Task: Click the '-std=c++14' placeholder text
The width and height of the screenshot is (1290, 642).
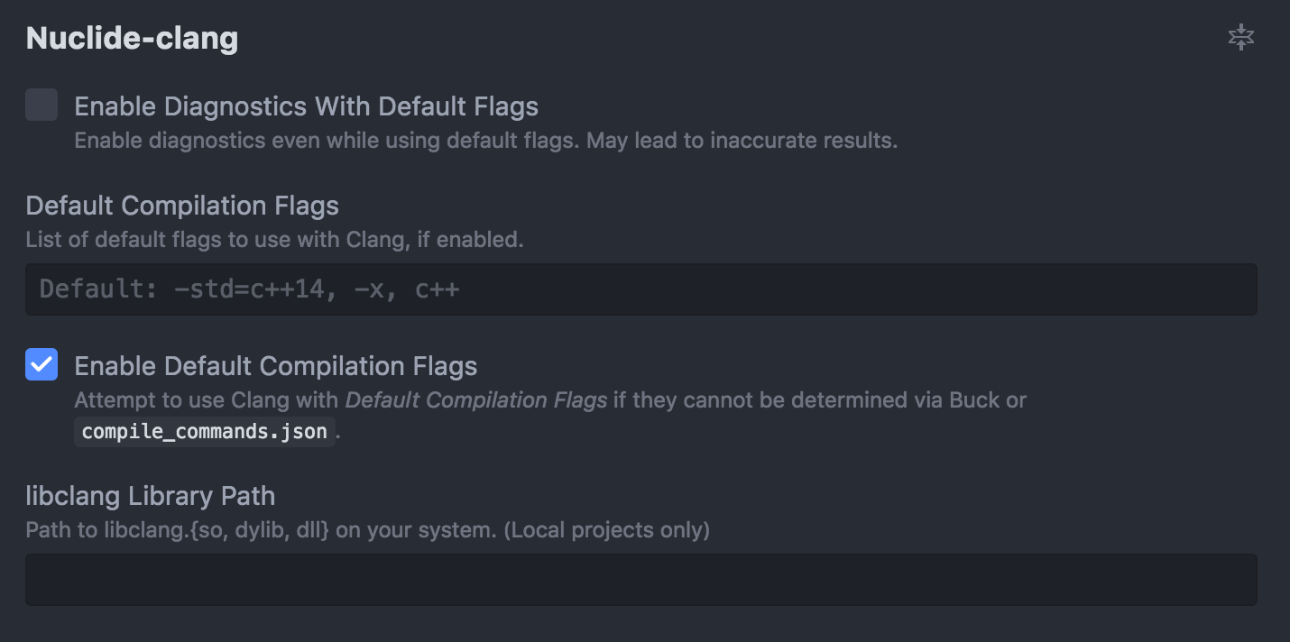Action: [248, 290]
